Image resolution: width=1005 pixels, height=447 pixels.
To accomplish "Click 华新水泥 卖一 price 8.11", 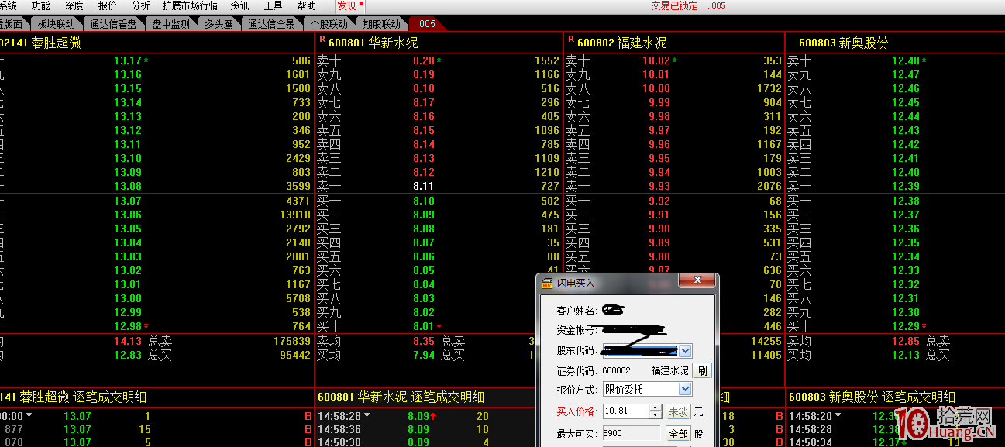I will coord(424,186).
